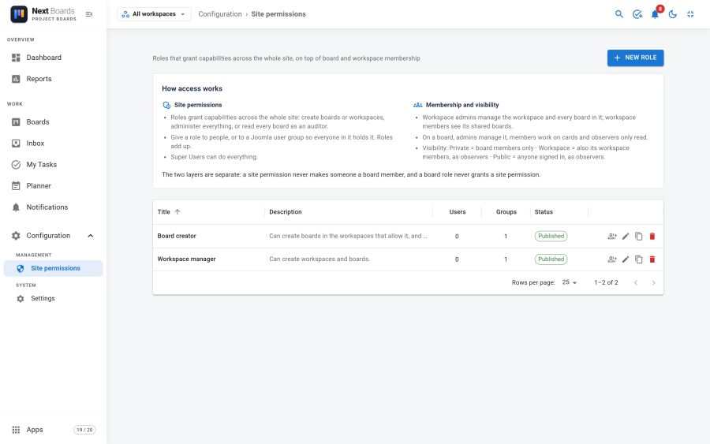Click the Membership and visibility group icon

418,105
